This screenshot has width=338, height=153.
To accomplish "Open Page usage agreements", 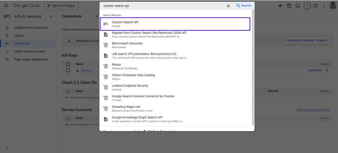I will [x=31, y=59].
